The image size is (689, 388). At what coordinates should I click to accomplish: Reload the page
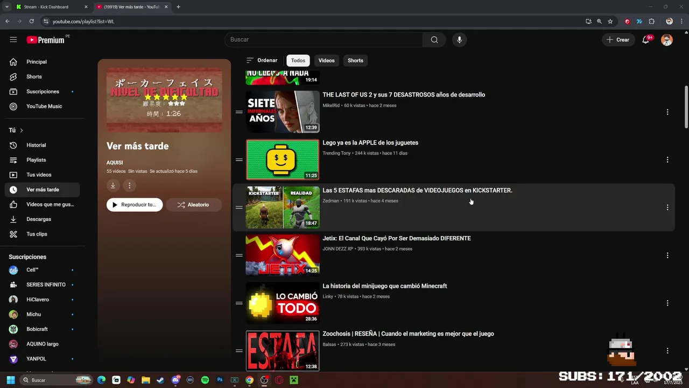(x=32, y=22)
